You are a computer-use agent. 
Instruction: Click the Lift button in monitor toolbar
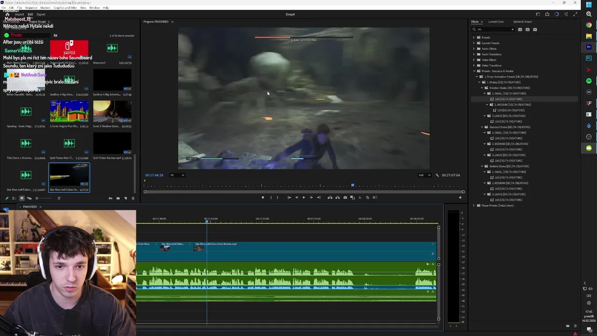tap(330, 197)
